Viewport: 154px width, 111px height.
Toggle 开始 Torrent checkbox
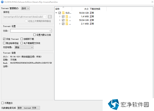point(4,39)
